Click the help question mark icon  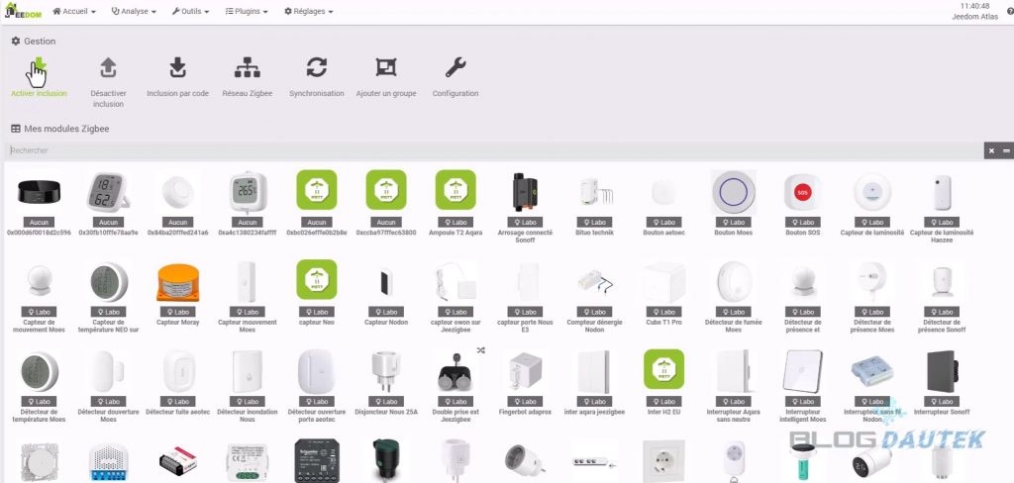pos(1009,11)
